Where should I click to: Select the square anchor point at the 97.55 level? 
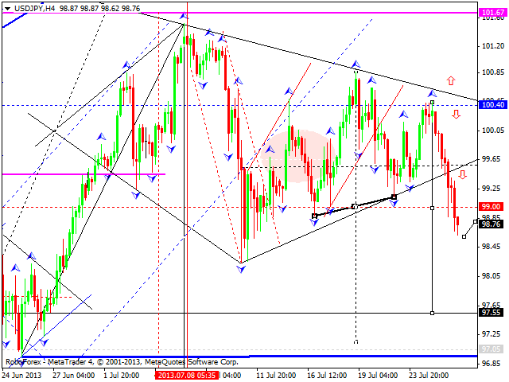pos(432,313)
